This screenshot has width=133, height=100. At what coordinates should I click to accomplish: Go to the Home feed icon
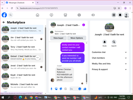tap(38, 15)
